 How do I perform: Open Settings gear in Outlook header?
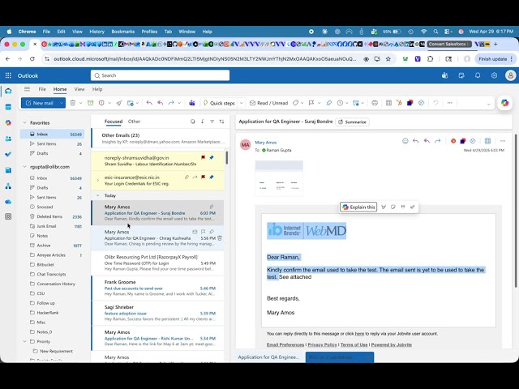494,75
